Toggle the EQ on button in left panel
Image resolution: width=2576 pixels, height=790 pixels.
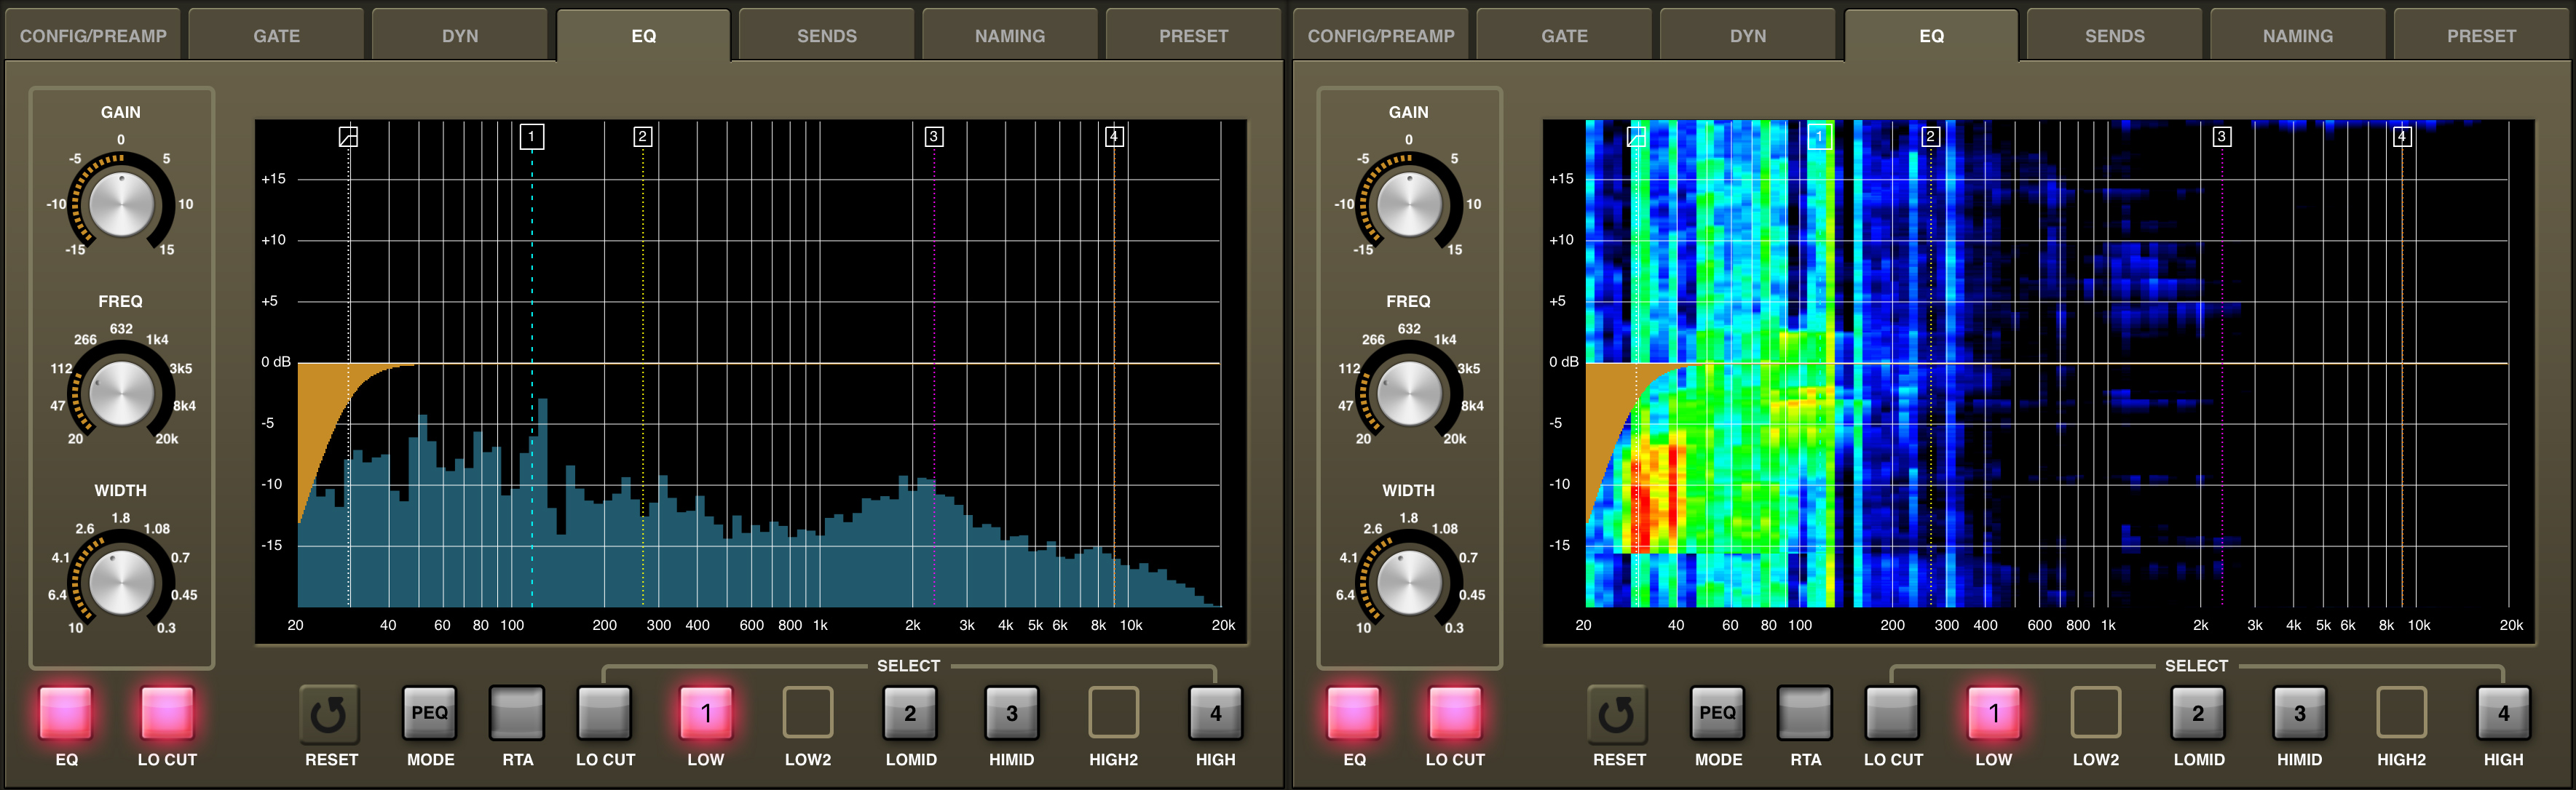(66, 713)
